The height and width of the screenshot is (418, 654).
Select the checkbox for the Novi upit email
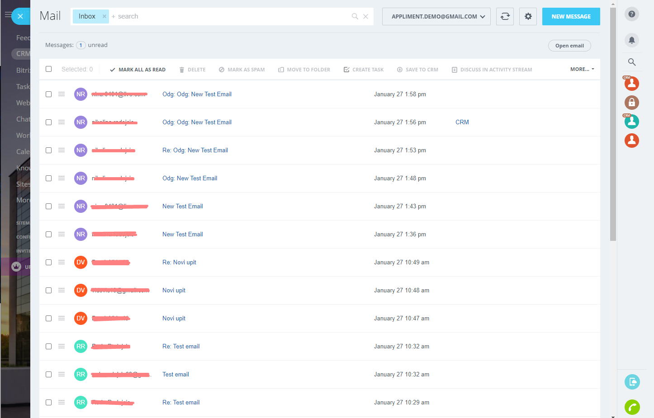(x=48, y=290)
